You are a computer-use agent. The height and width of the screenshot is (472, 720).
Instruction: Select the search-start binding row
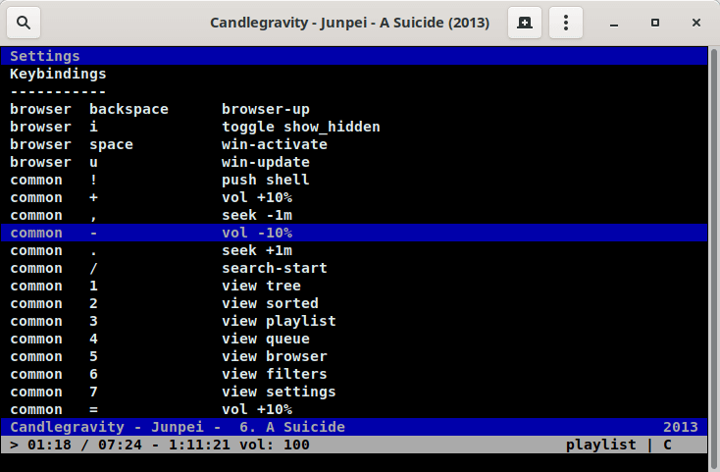(354, 268)
